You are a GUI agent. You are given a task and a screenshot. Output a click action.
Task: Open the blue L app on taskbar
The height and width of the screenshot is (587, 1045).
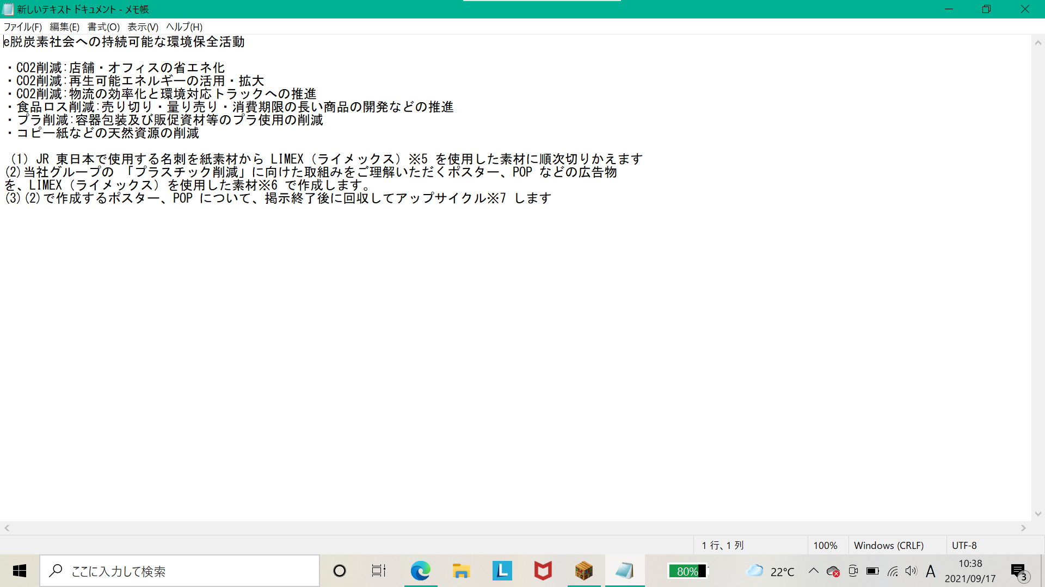coord(502,571)
